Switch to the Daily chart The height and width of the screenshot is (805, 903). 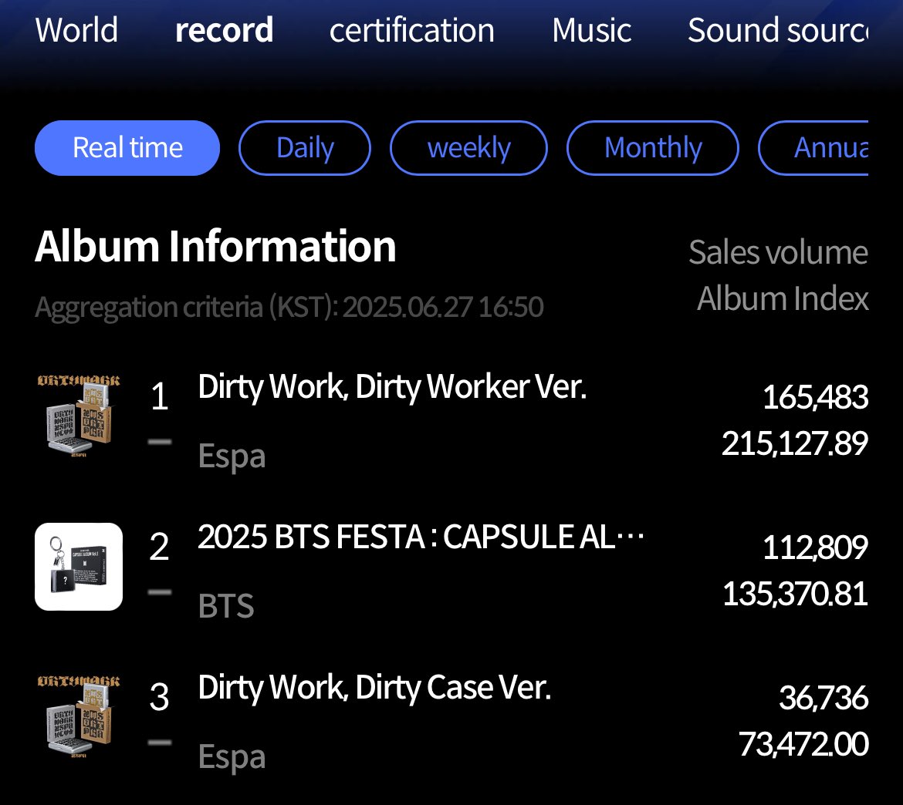304,147
